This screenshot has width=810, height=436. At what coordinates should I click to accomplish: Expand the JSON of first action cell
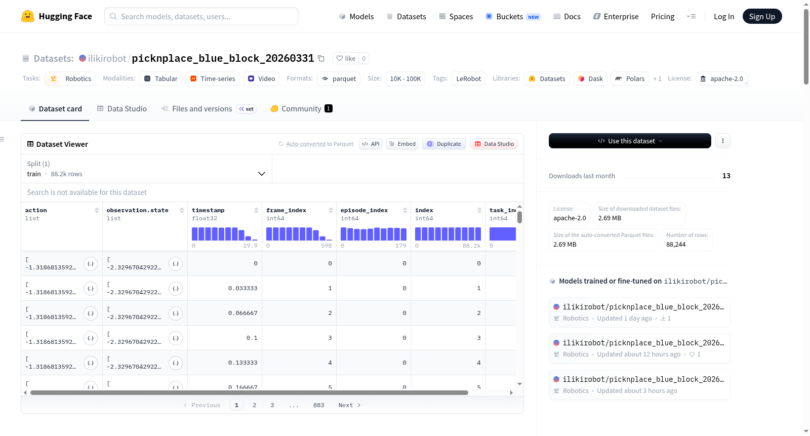(x=91, y=264)
